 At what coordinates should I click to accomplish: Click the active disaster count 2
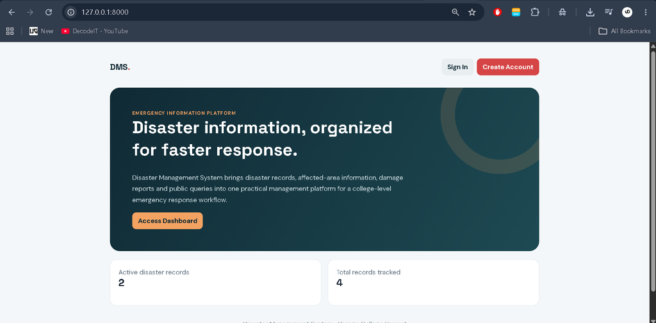tap(121, 283)
